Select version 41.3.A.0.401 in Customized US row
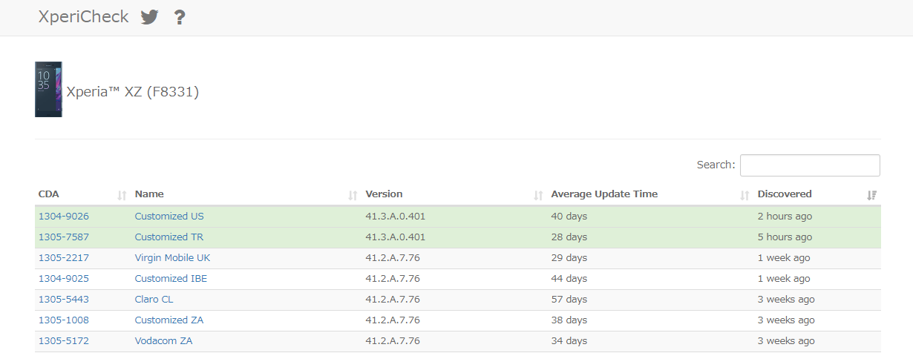Image resolution: width=913 pixels, height=353 pixels. point(396,217)
